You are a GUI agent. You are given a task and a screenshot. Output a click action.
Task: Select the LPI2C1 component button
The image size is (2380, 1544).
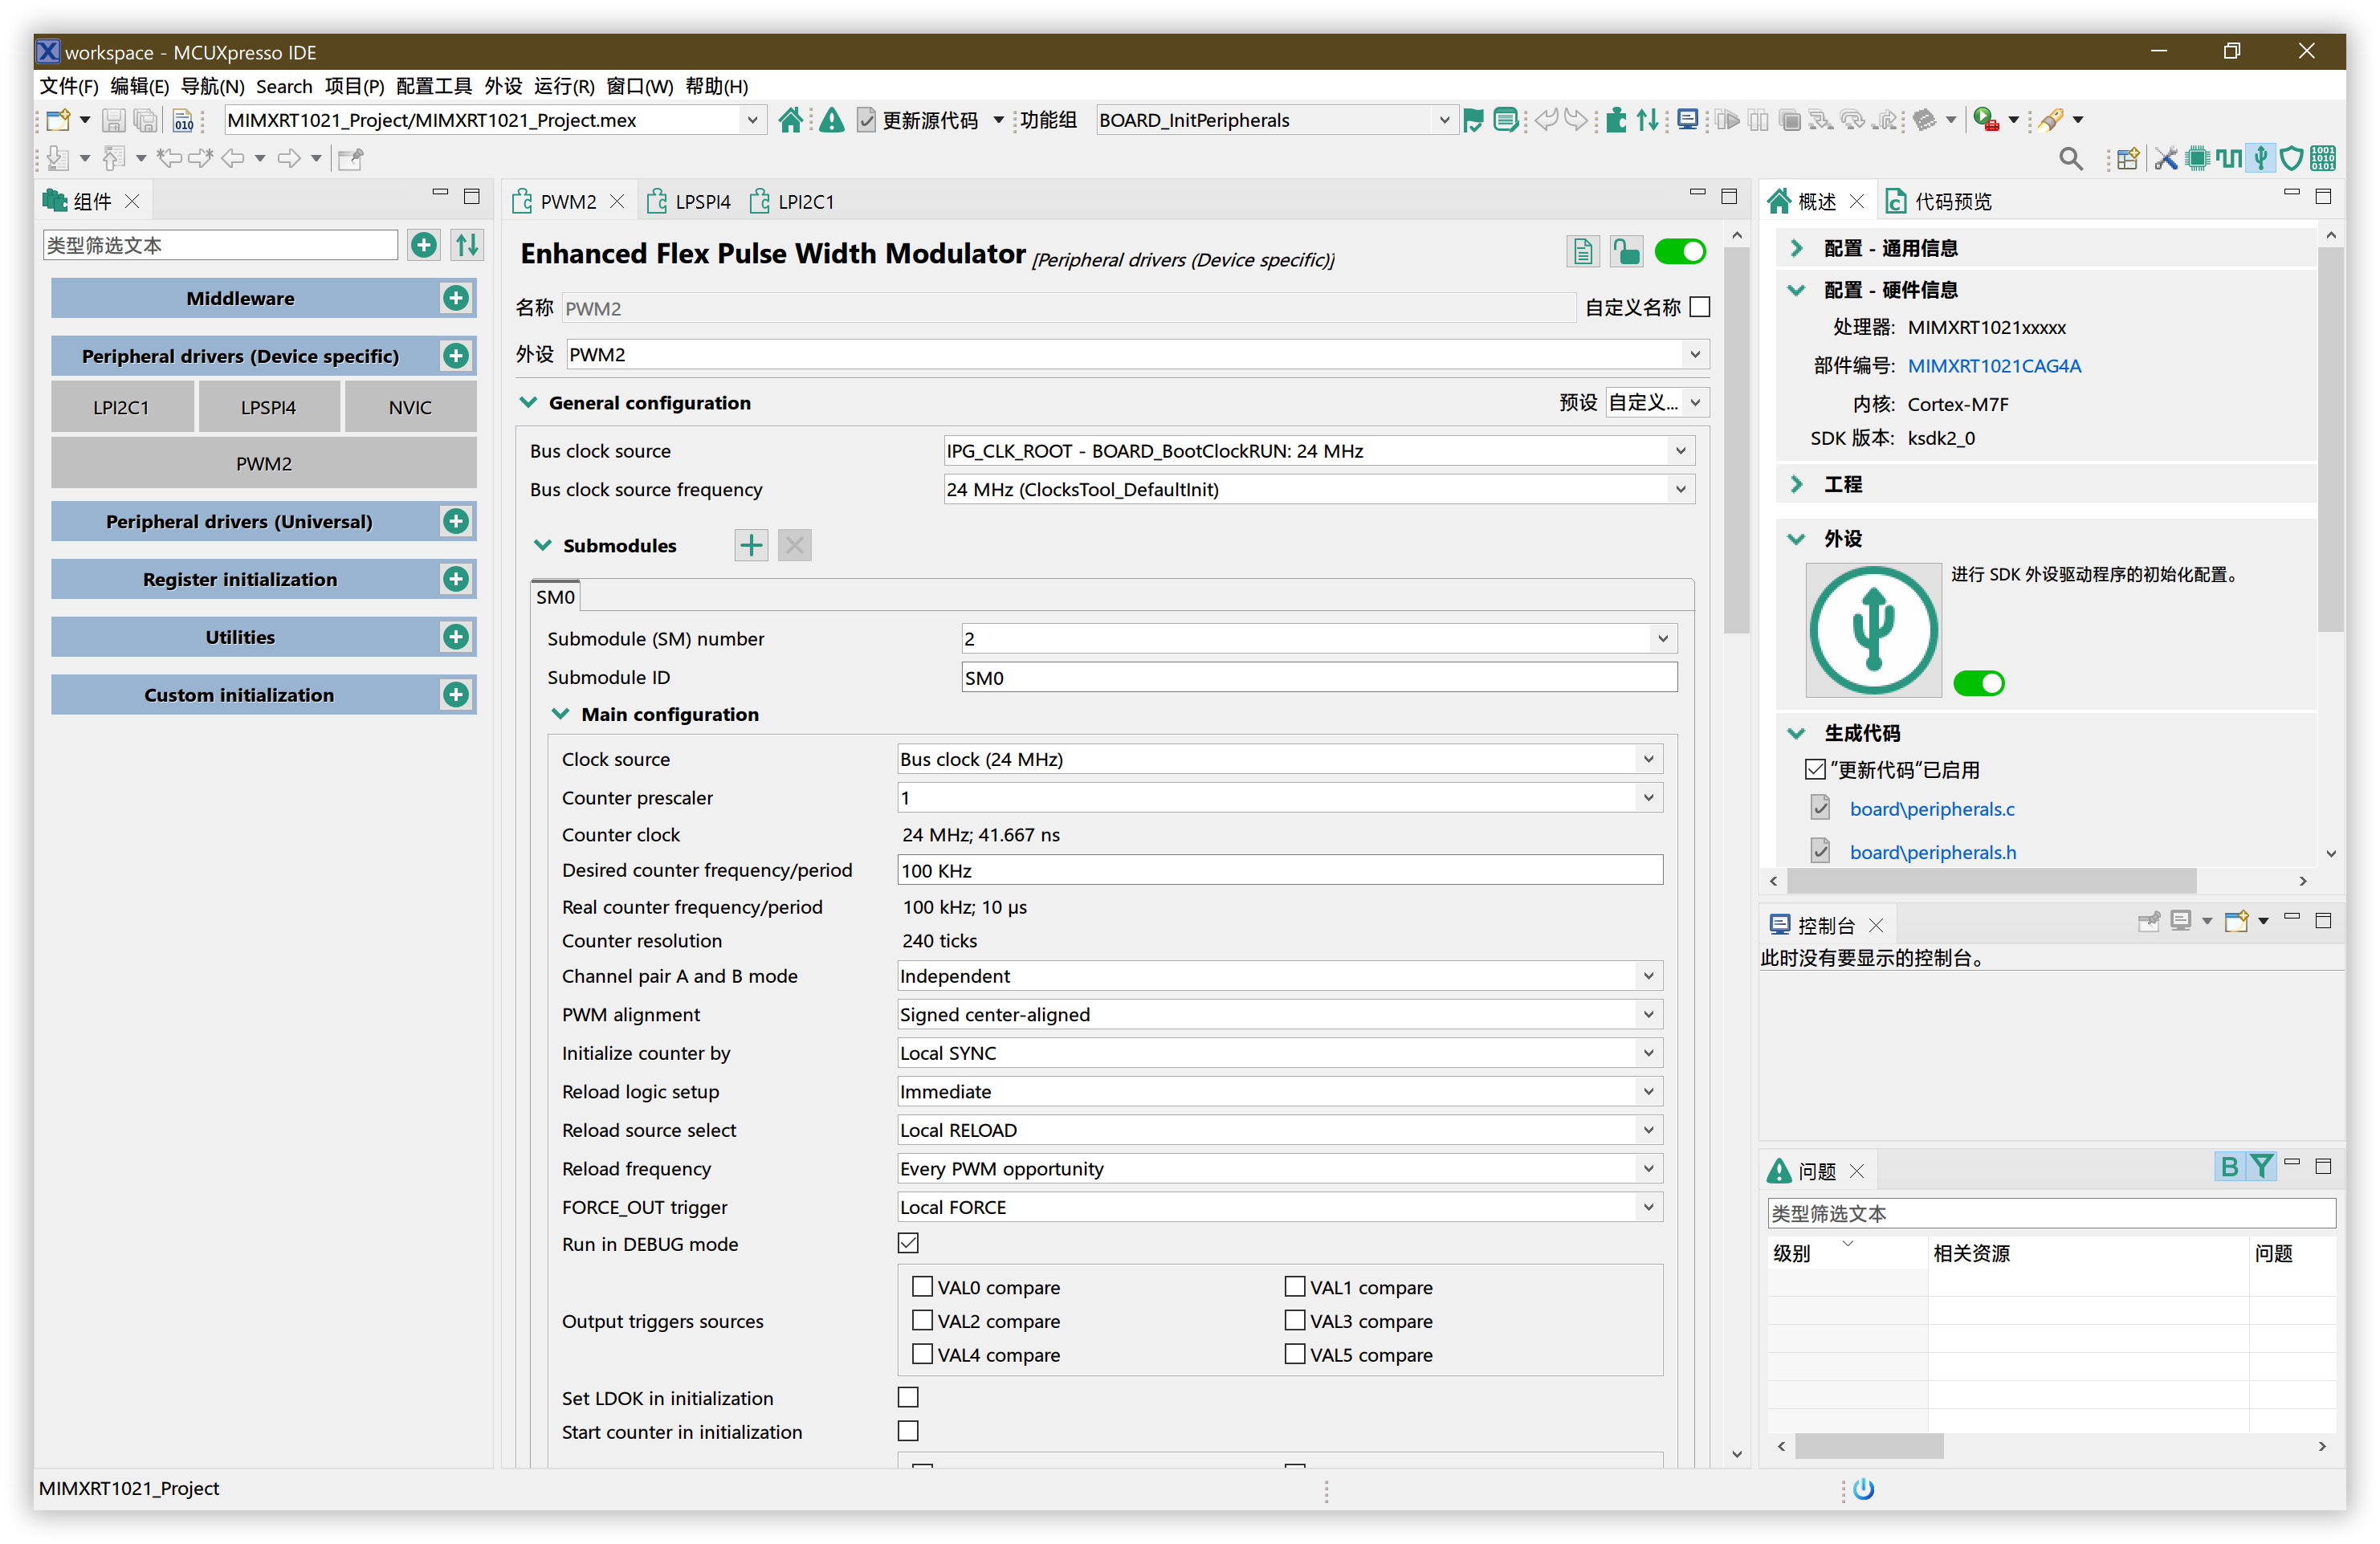tap(121, 408)
